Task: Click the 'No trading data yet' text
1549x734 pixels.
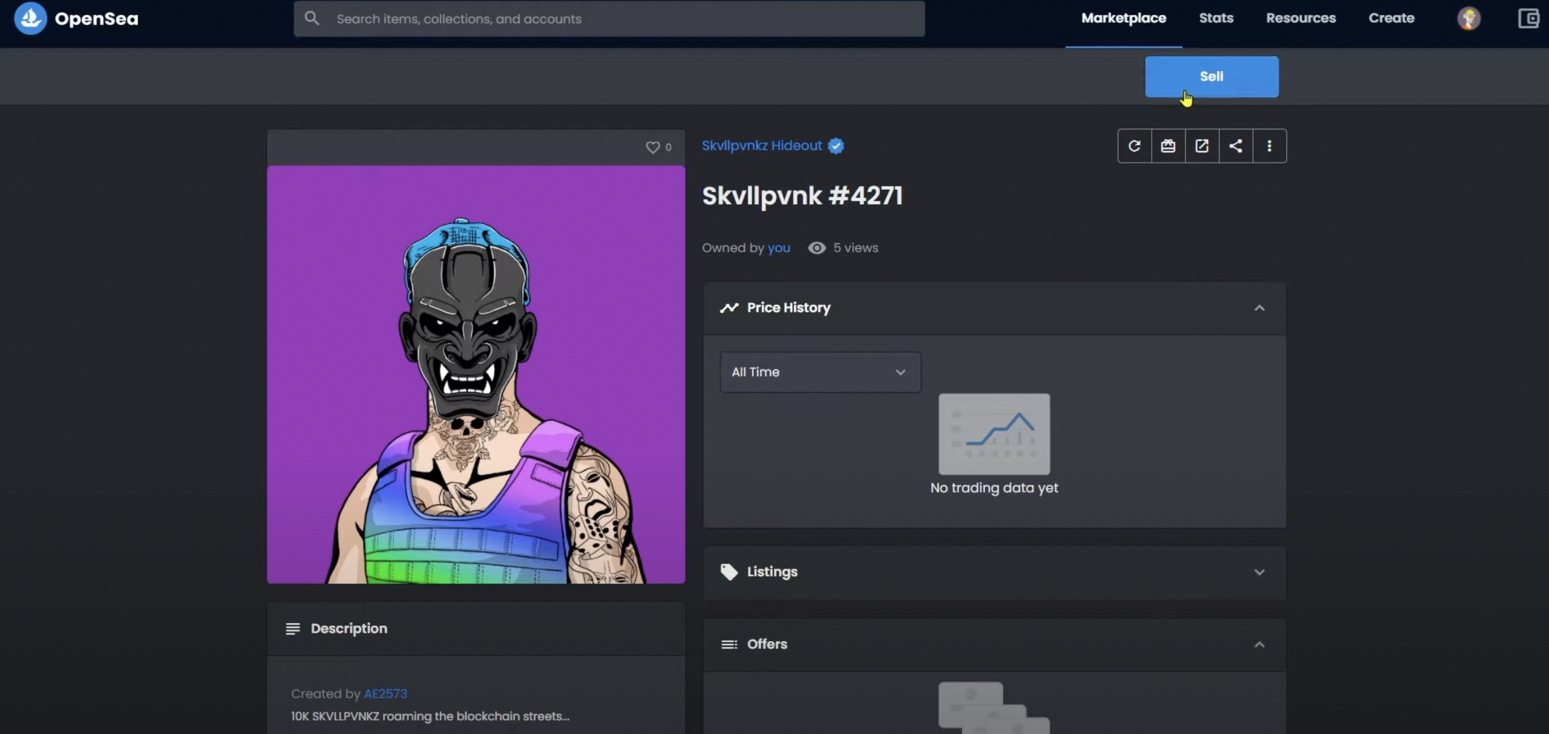Action: 994,488
